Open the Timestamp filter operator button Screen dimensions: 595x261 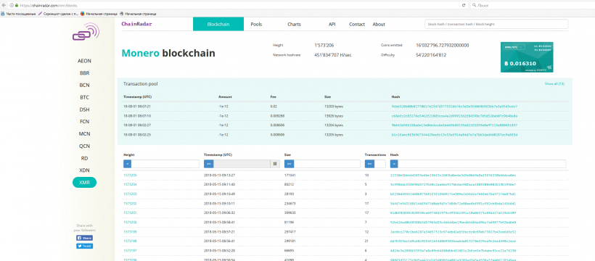tap(208, 164)
